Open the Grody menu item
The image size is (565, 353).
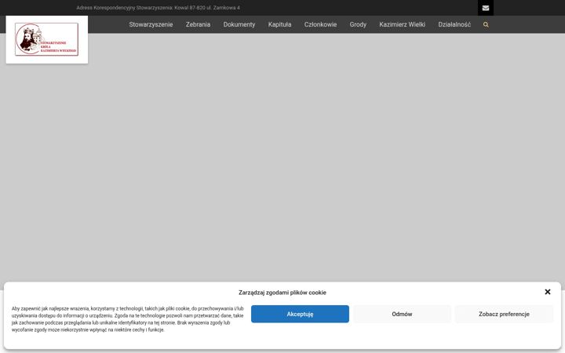pos(358,24)
